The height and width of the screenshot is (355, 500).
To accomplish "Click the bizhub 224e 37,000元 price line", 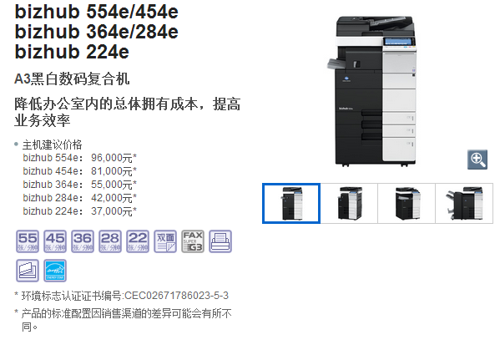I will [80, 211].
